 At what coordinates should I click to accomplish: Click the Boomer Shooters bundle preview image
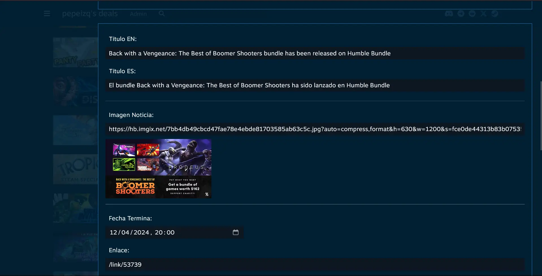coord(158,168)
